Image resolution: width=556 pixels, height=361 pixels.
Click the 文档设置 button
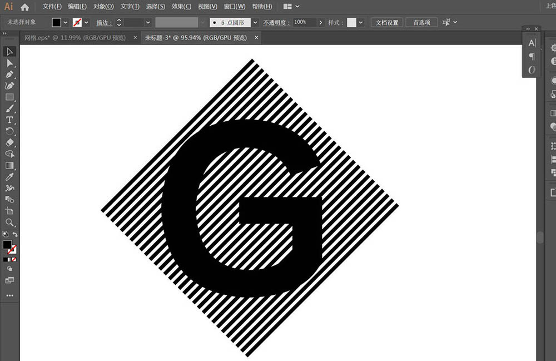click(x=387, y=22)
